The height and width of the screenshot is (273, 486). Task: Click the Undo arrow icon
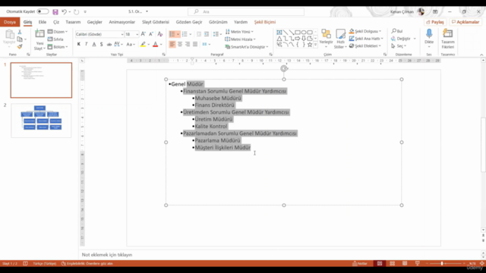click(64, 12)
